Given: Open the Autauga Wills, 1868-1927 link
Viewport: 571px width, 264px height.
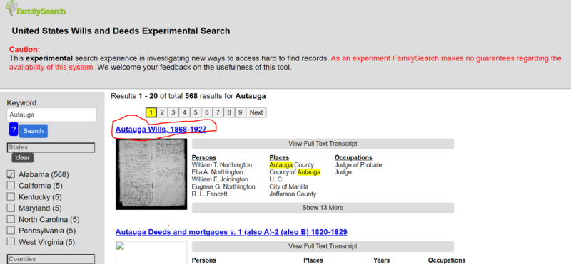Looking at the screenshot, I should pos(161,130).
